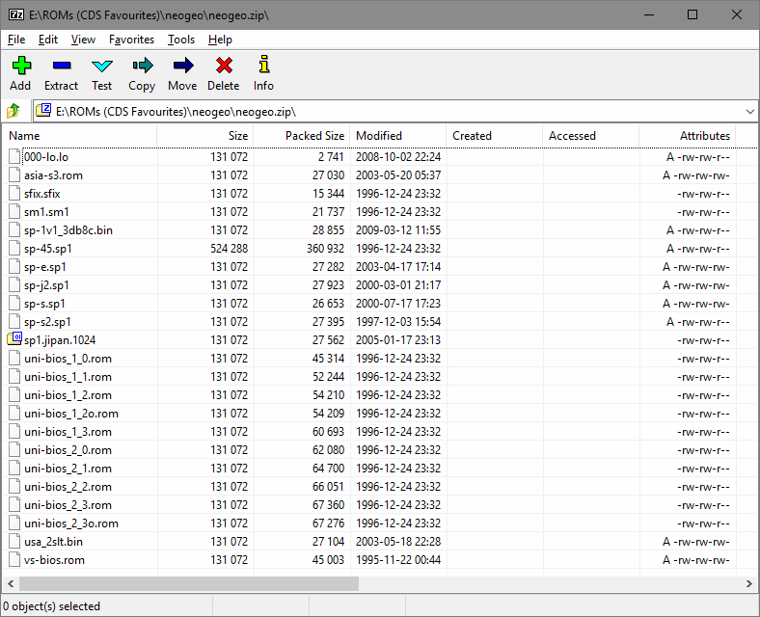Click the horizontal scrollbar thumb
The width and height of the screenshot is (760, 617).
coord(189,583)
